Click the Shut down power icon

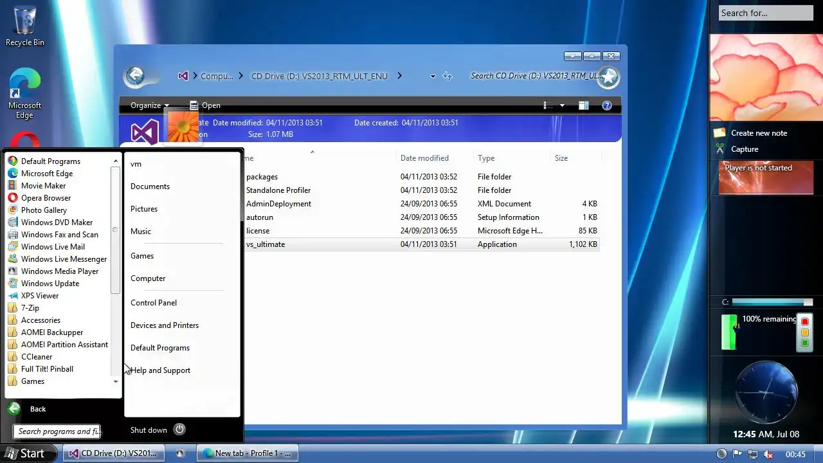click(179, 430)
